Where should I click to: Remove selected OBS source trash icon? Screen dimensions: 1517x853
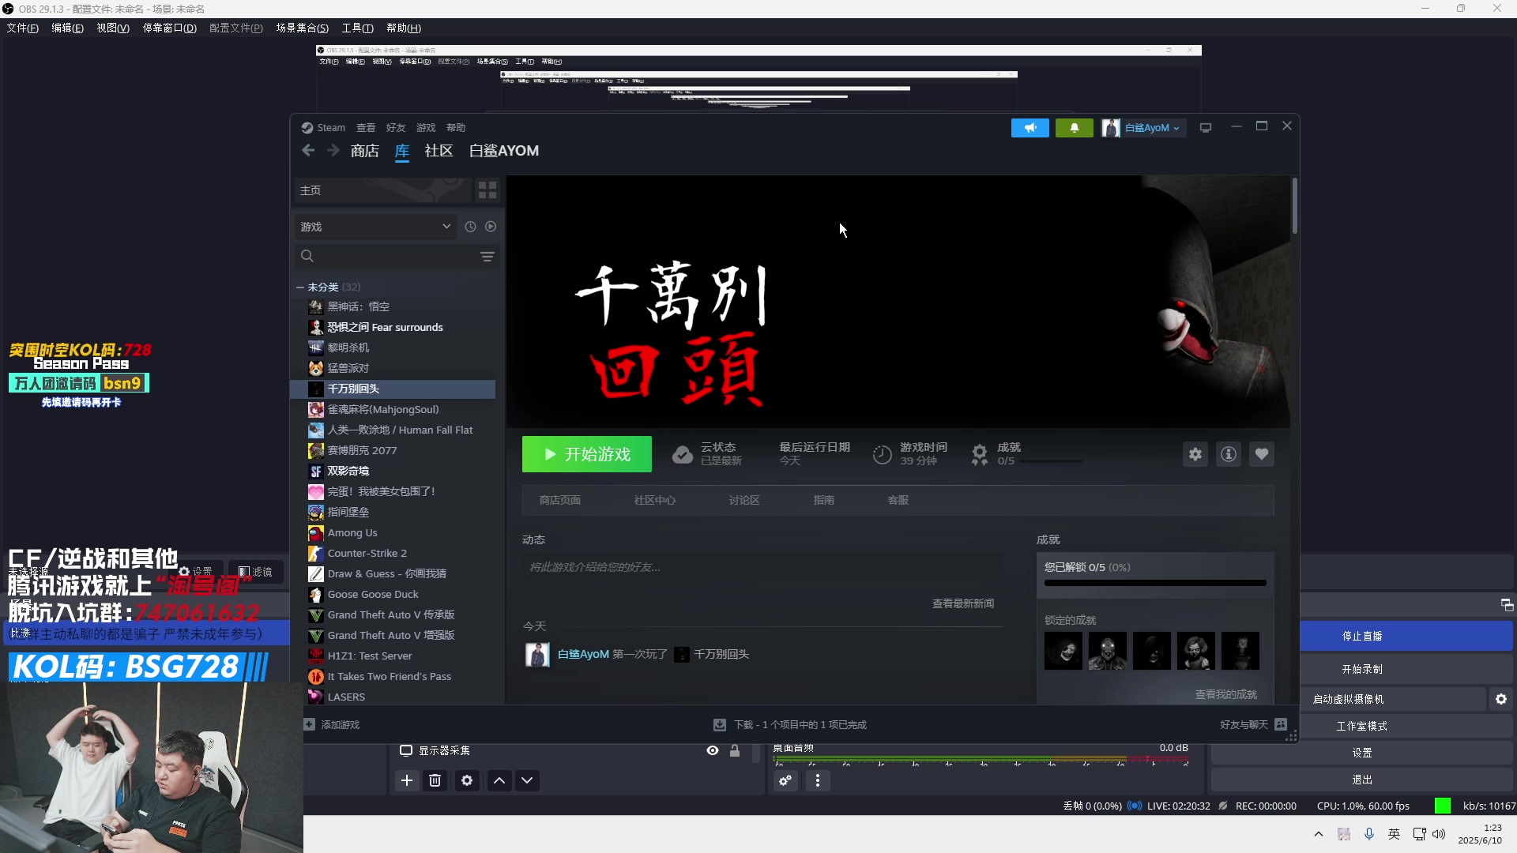(435, 780)
